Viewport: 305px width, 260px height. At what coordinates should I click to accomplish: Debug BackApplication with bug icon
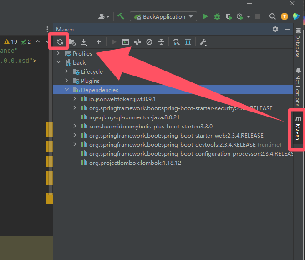pos(217,16)
